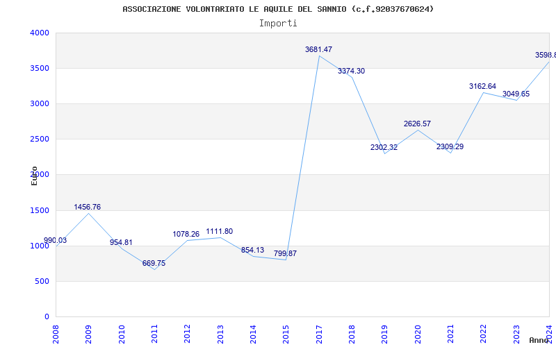Select the data label 854.13
The height and width of the screenshot is (347, 556).
click(x=252, y=251)
